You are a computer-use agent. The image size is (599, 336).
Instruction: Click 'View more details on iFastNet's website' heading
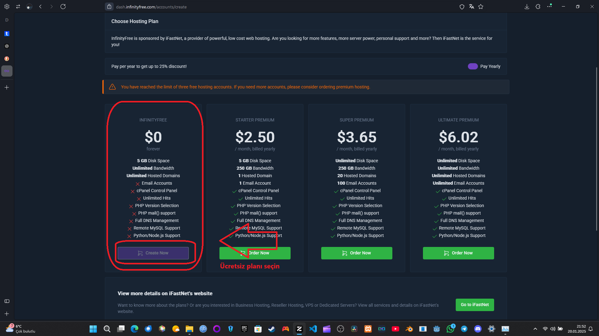tap(165, 293)
